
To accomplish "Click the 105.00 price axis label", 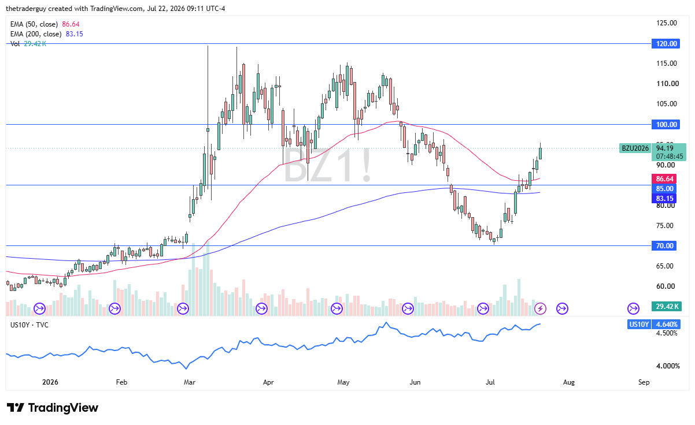I will click(666, 104).
